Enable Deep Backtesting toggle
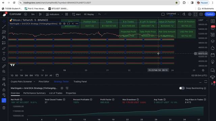The width and height of the screenshot is (216, 121). (182, 88)
